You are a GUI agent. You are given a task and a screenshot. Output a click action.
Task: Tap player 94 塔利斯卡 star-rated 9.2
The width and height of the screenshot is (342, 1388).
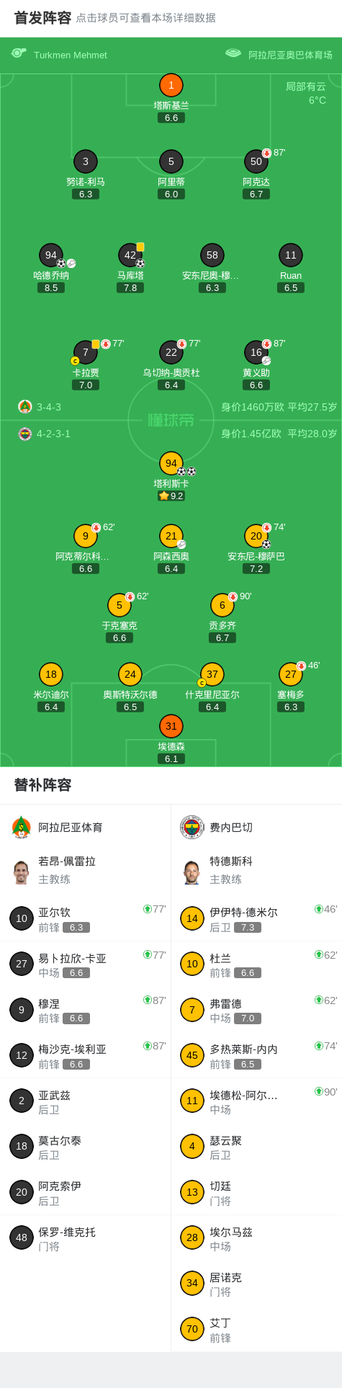(x=171, y=463)
